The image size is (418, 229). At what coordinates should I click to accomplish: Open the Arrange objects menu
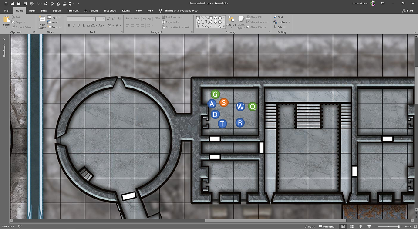[231, 21]
